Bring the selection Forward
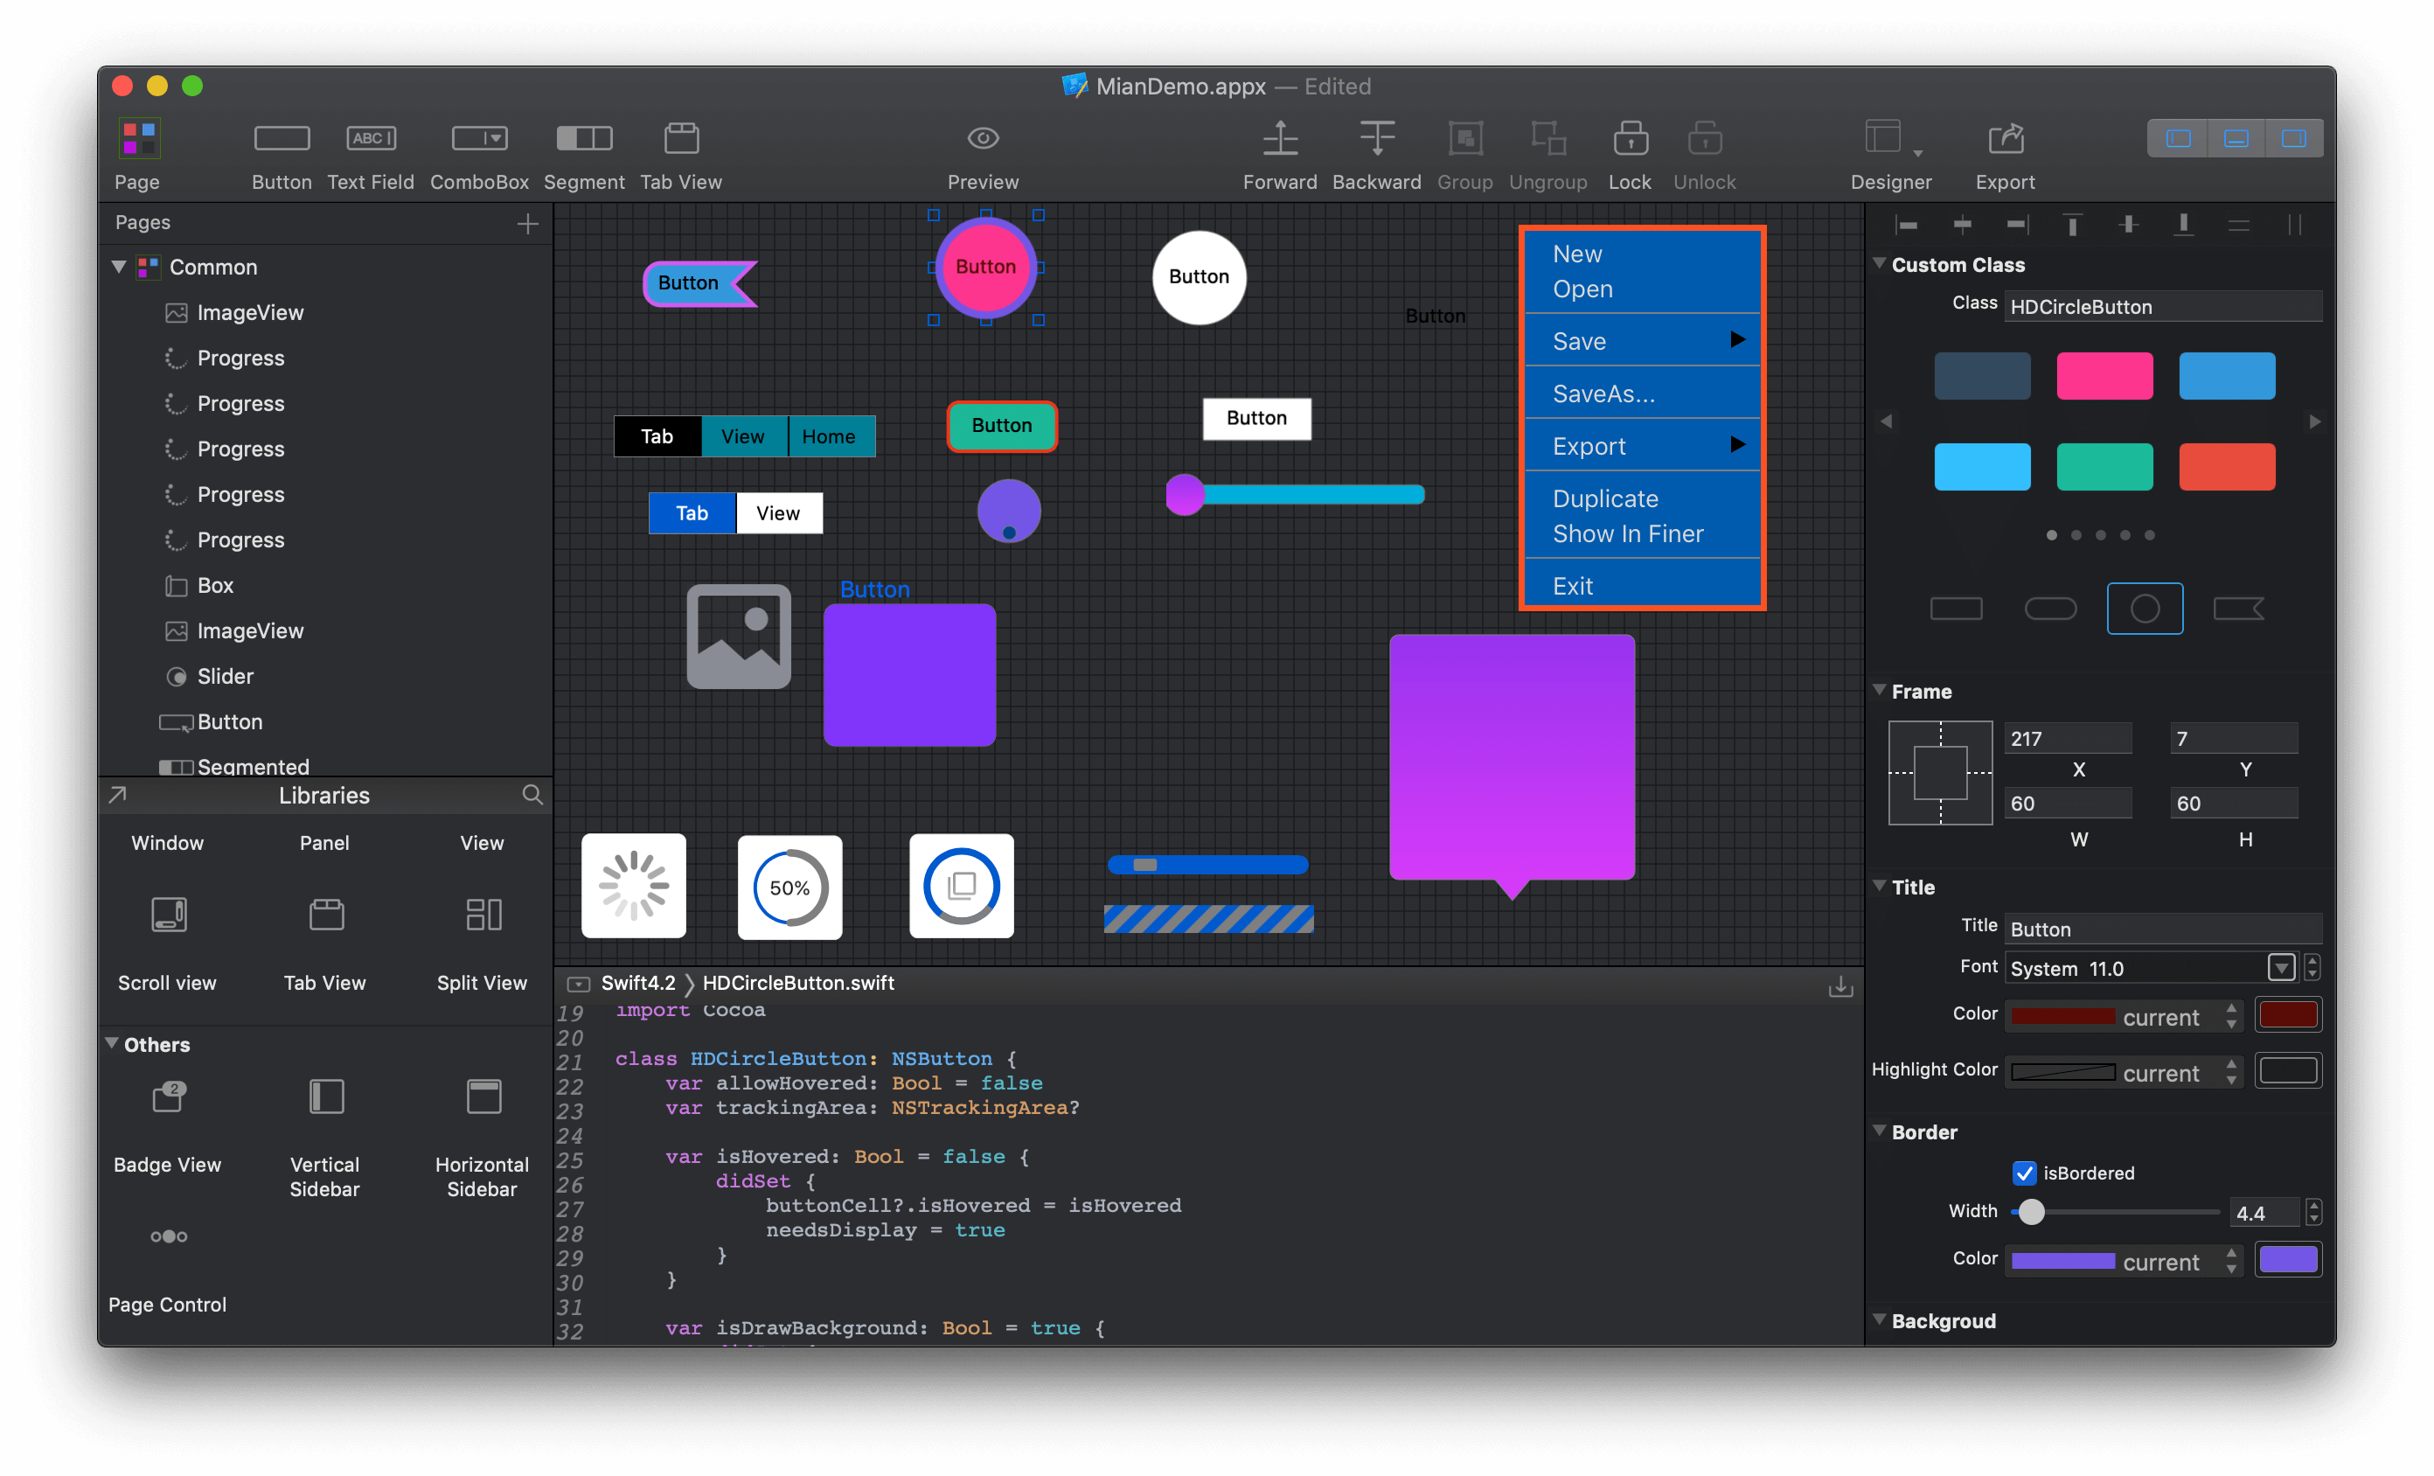Screen dimensions: 2434x1476 1280,138
